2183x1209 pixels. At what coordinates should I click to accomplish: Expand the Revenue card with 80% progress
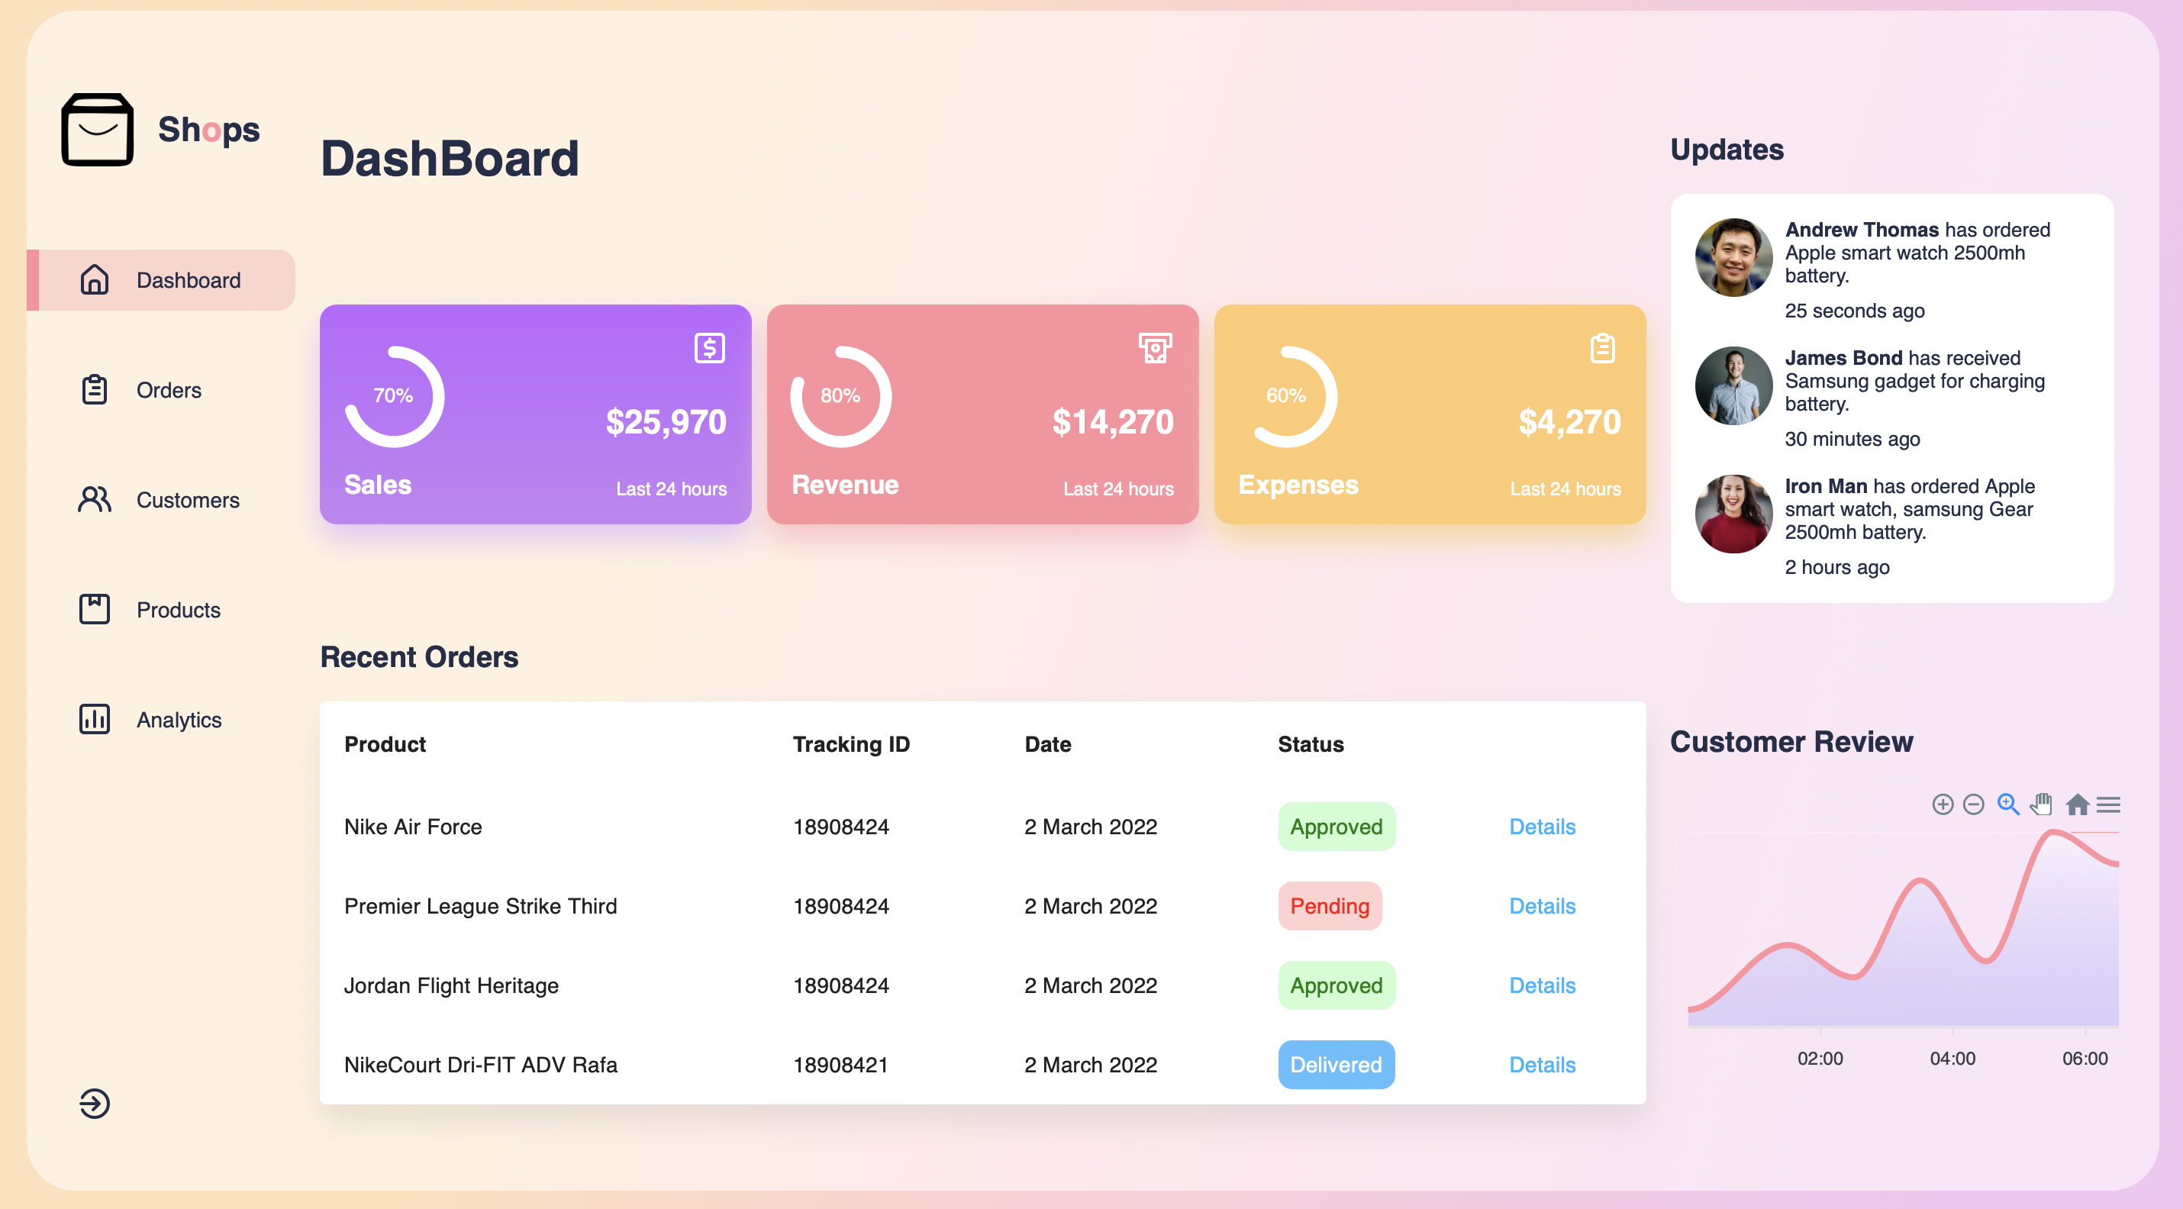(982, 414)
